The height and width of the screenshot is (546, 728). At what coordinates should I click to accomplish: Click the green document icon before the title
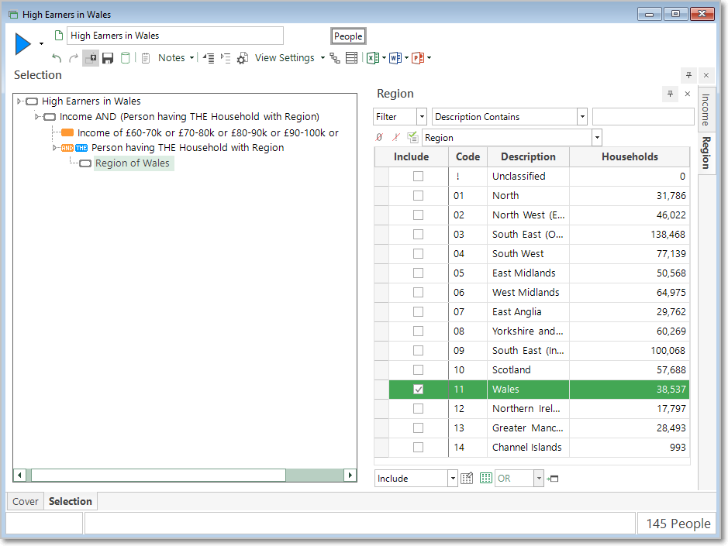[59, 36]
